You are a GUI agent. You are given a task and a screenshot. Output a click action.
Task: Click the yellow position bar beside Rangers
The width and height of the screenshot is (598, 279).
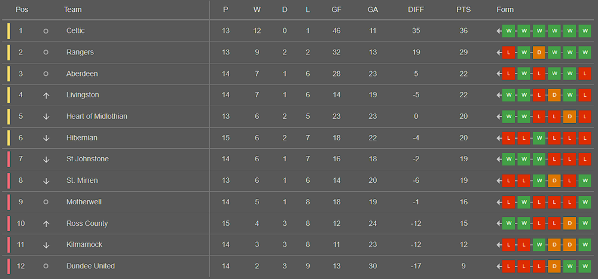click(8, 53)
